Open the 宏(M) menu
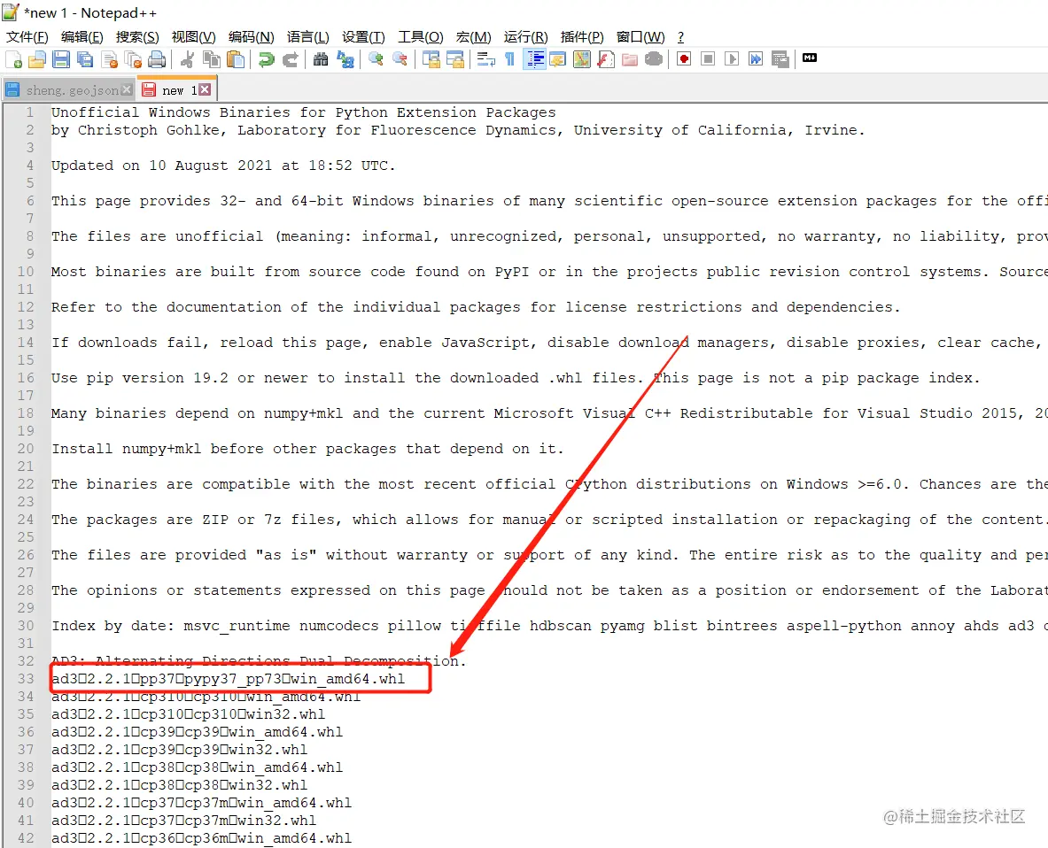The height and width of the screenshot is (848, 1048). click(x=473, y=36)
